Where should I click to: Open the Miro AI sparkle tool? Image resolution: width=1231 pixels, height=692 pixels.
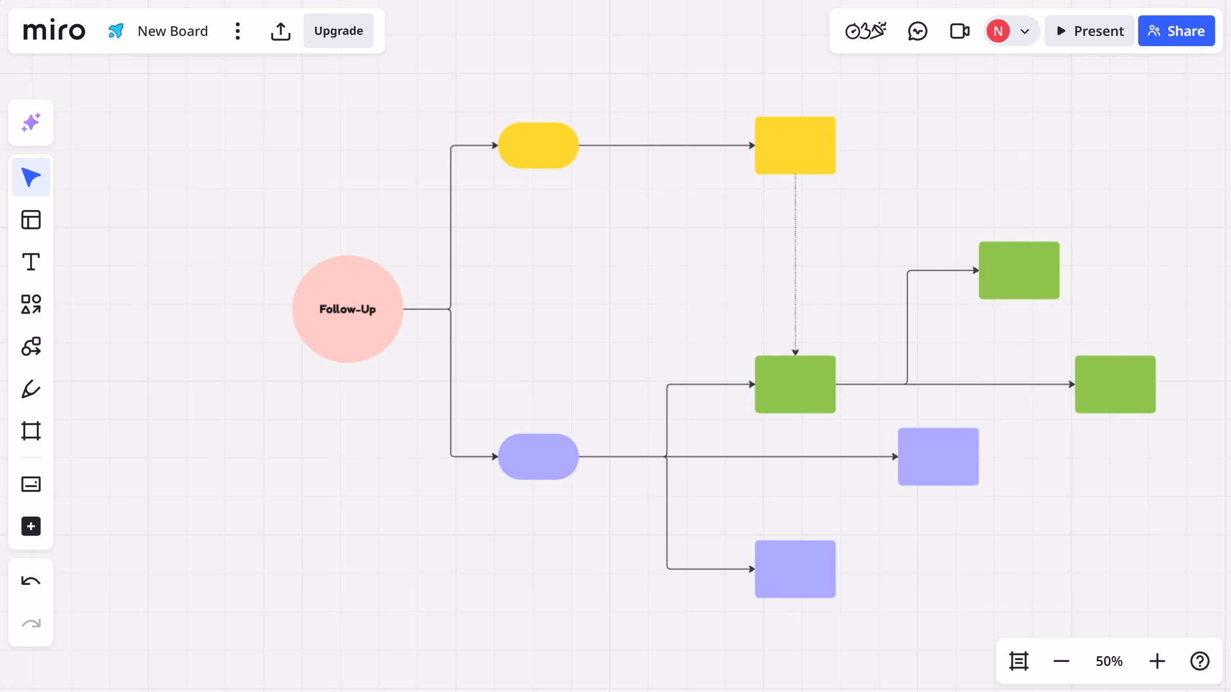(x=31, y=123)
